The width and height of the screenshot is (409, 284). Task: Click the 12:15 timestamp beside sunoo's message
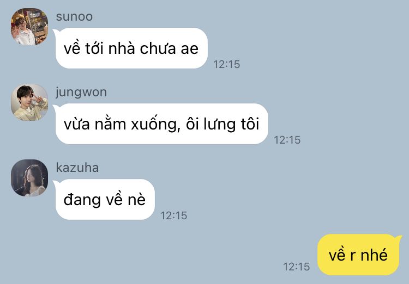pyautogui.click(x=227, y=64)
